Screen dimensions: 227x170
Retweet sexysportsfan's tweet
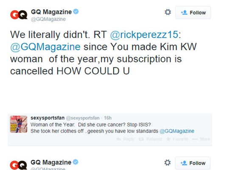pyautogui.click(x=151, y=139)
